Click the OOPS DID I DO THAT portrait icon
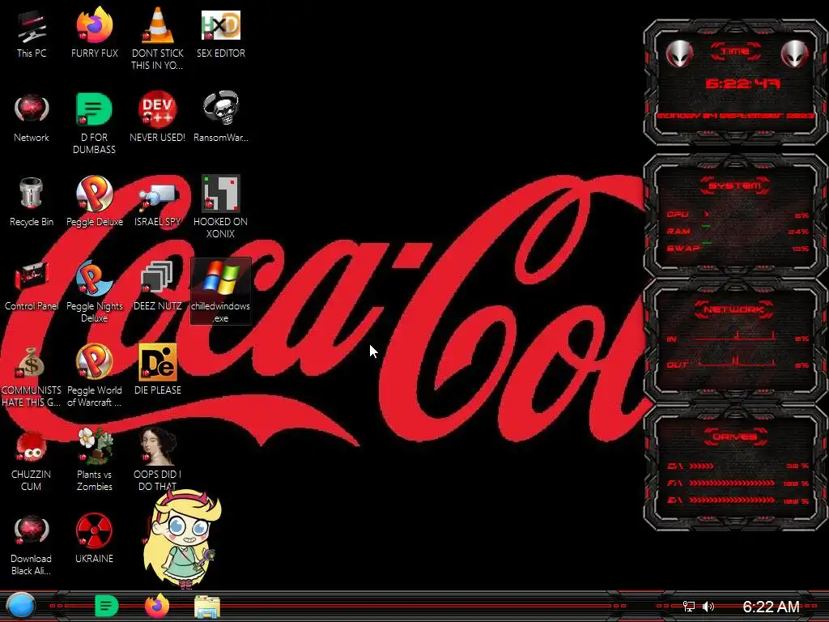 pyautogui.click(x=158, y=459)
